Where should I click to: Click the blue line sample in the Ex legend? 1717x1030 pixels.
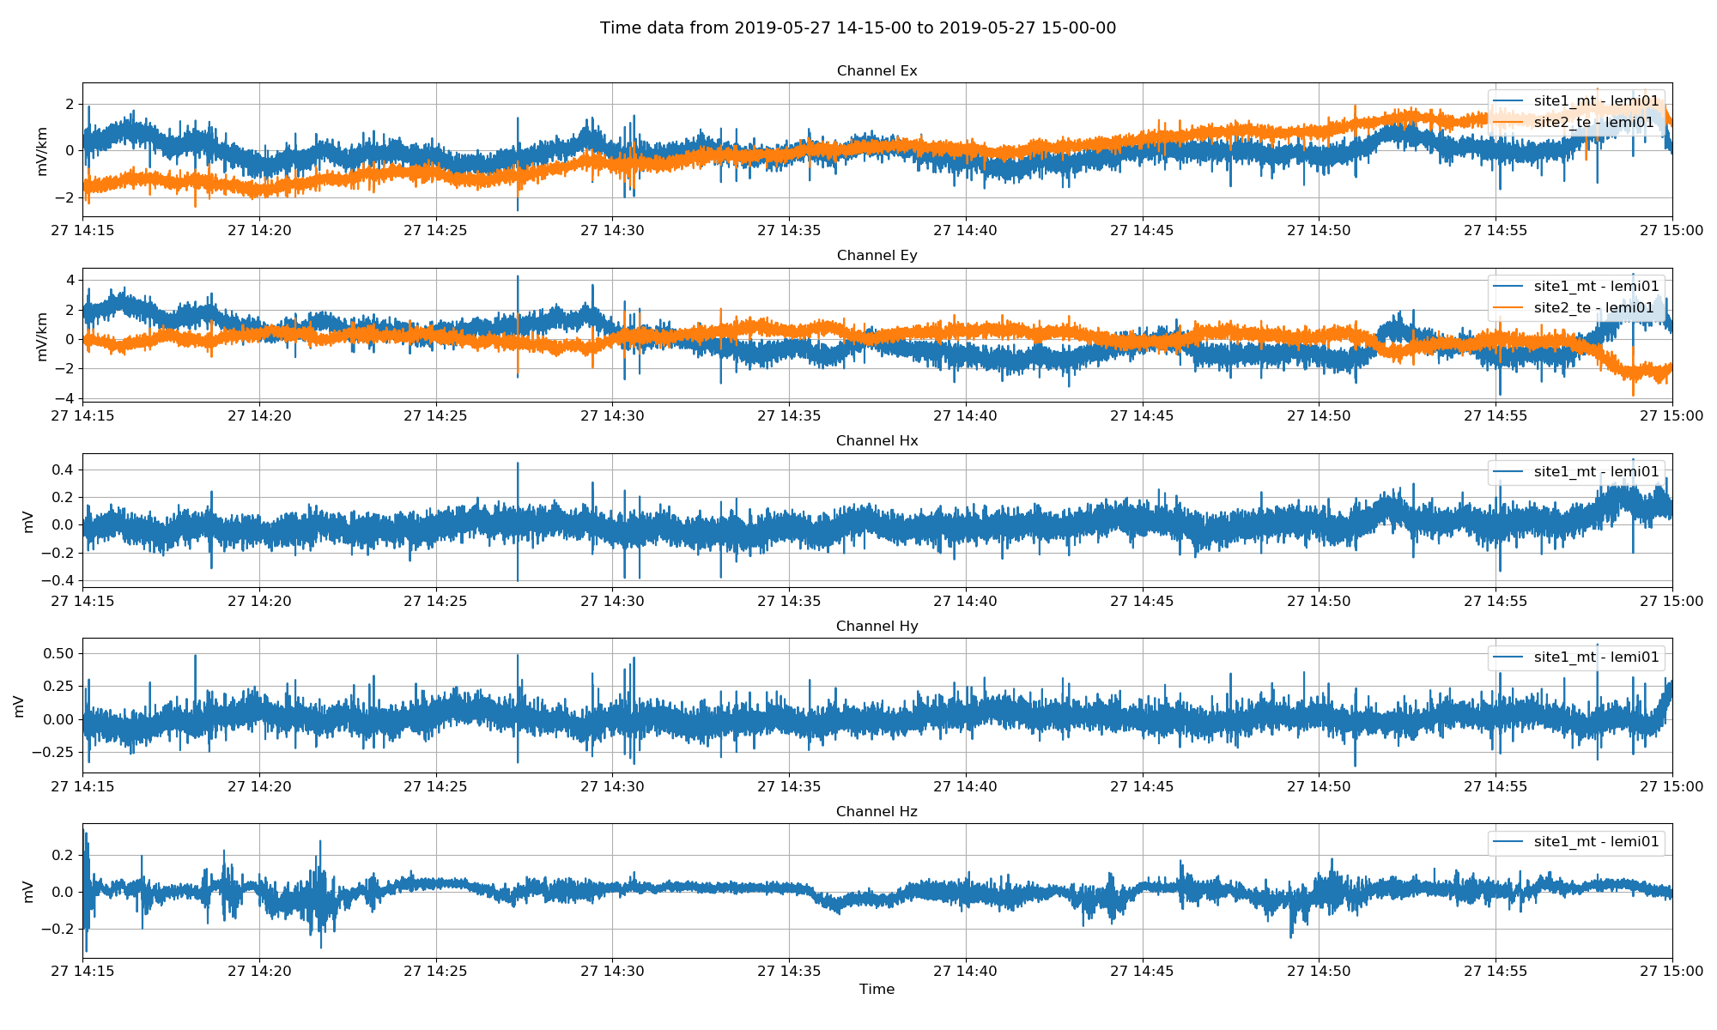coord(1508,101)
